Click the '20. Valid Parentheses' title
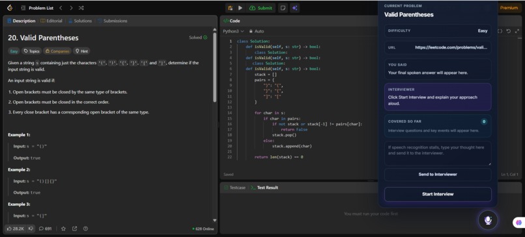The image size is (525, 237). (43, 38)
